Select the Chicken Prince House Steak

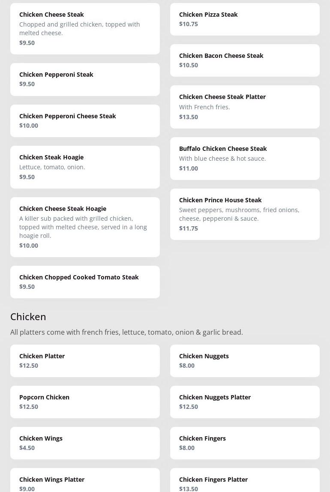245,214
